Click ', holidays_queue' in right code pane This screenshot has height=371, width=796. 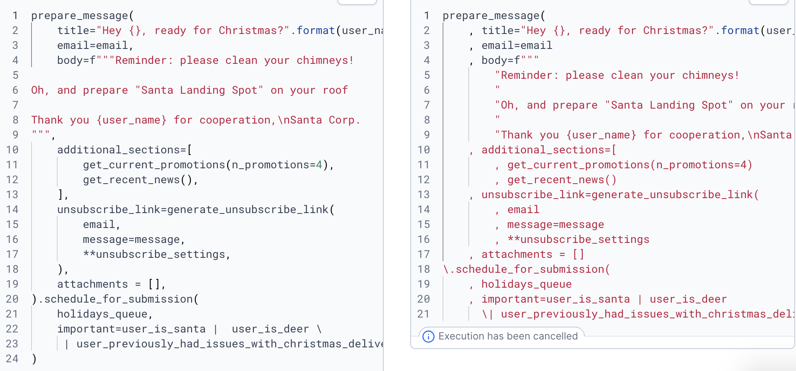coord(520,284)
